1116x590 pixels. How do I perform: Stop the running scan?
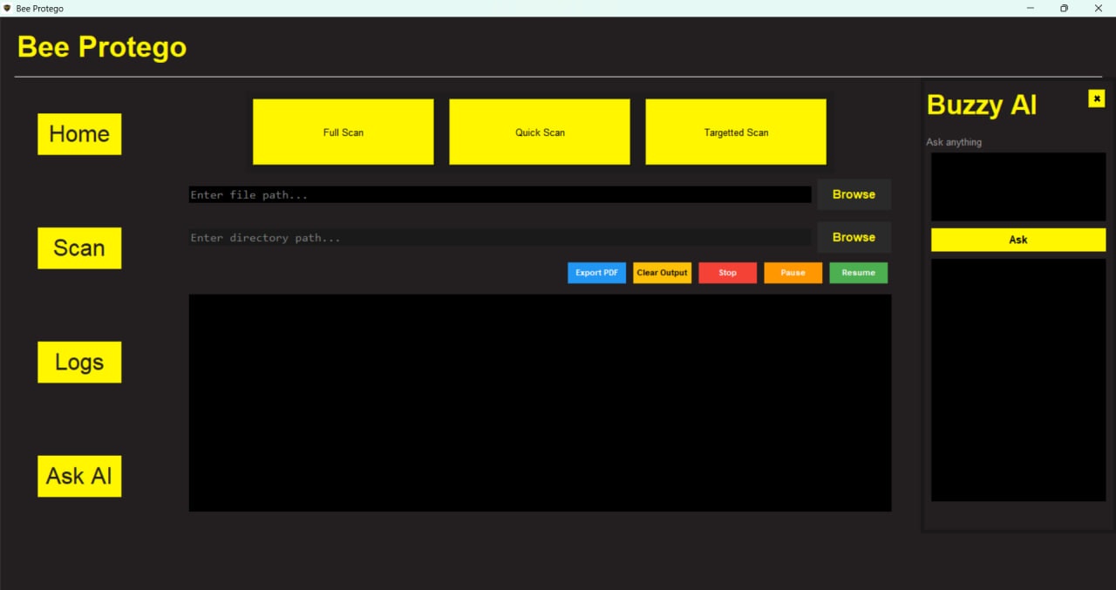727,272
